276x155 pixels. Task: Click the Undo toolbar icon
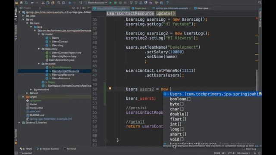coord(32,3)
